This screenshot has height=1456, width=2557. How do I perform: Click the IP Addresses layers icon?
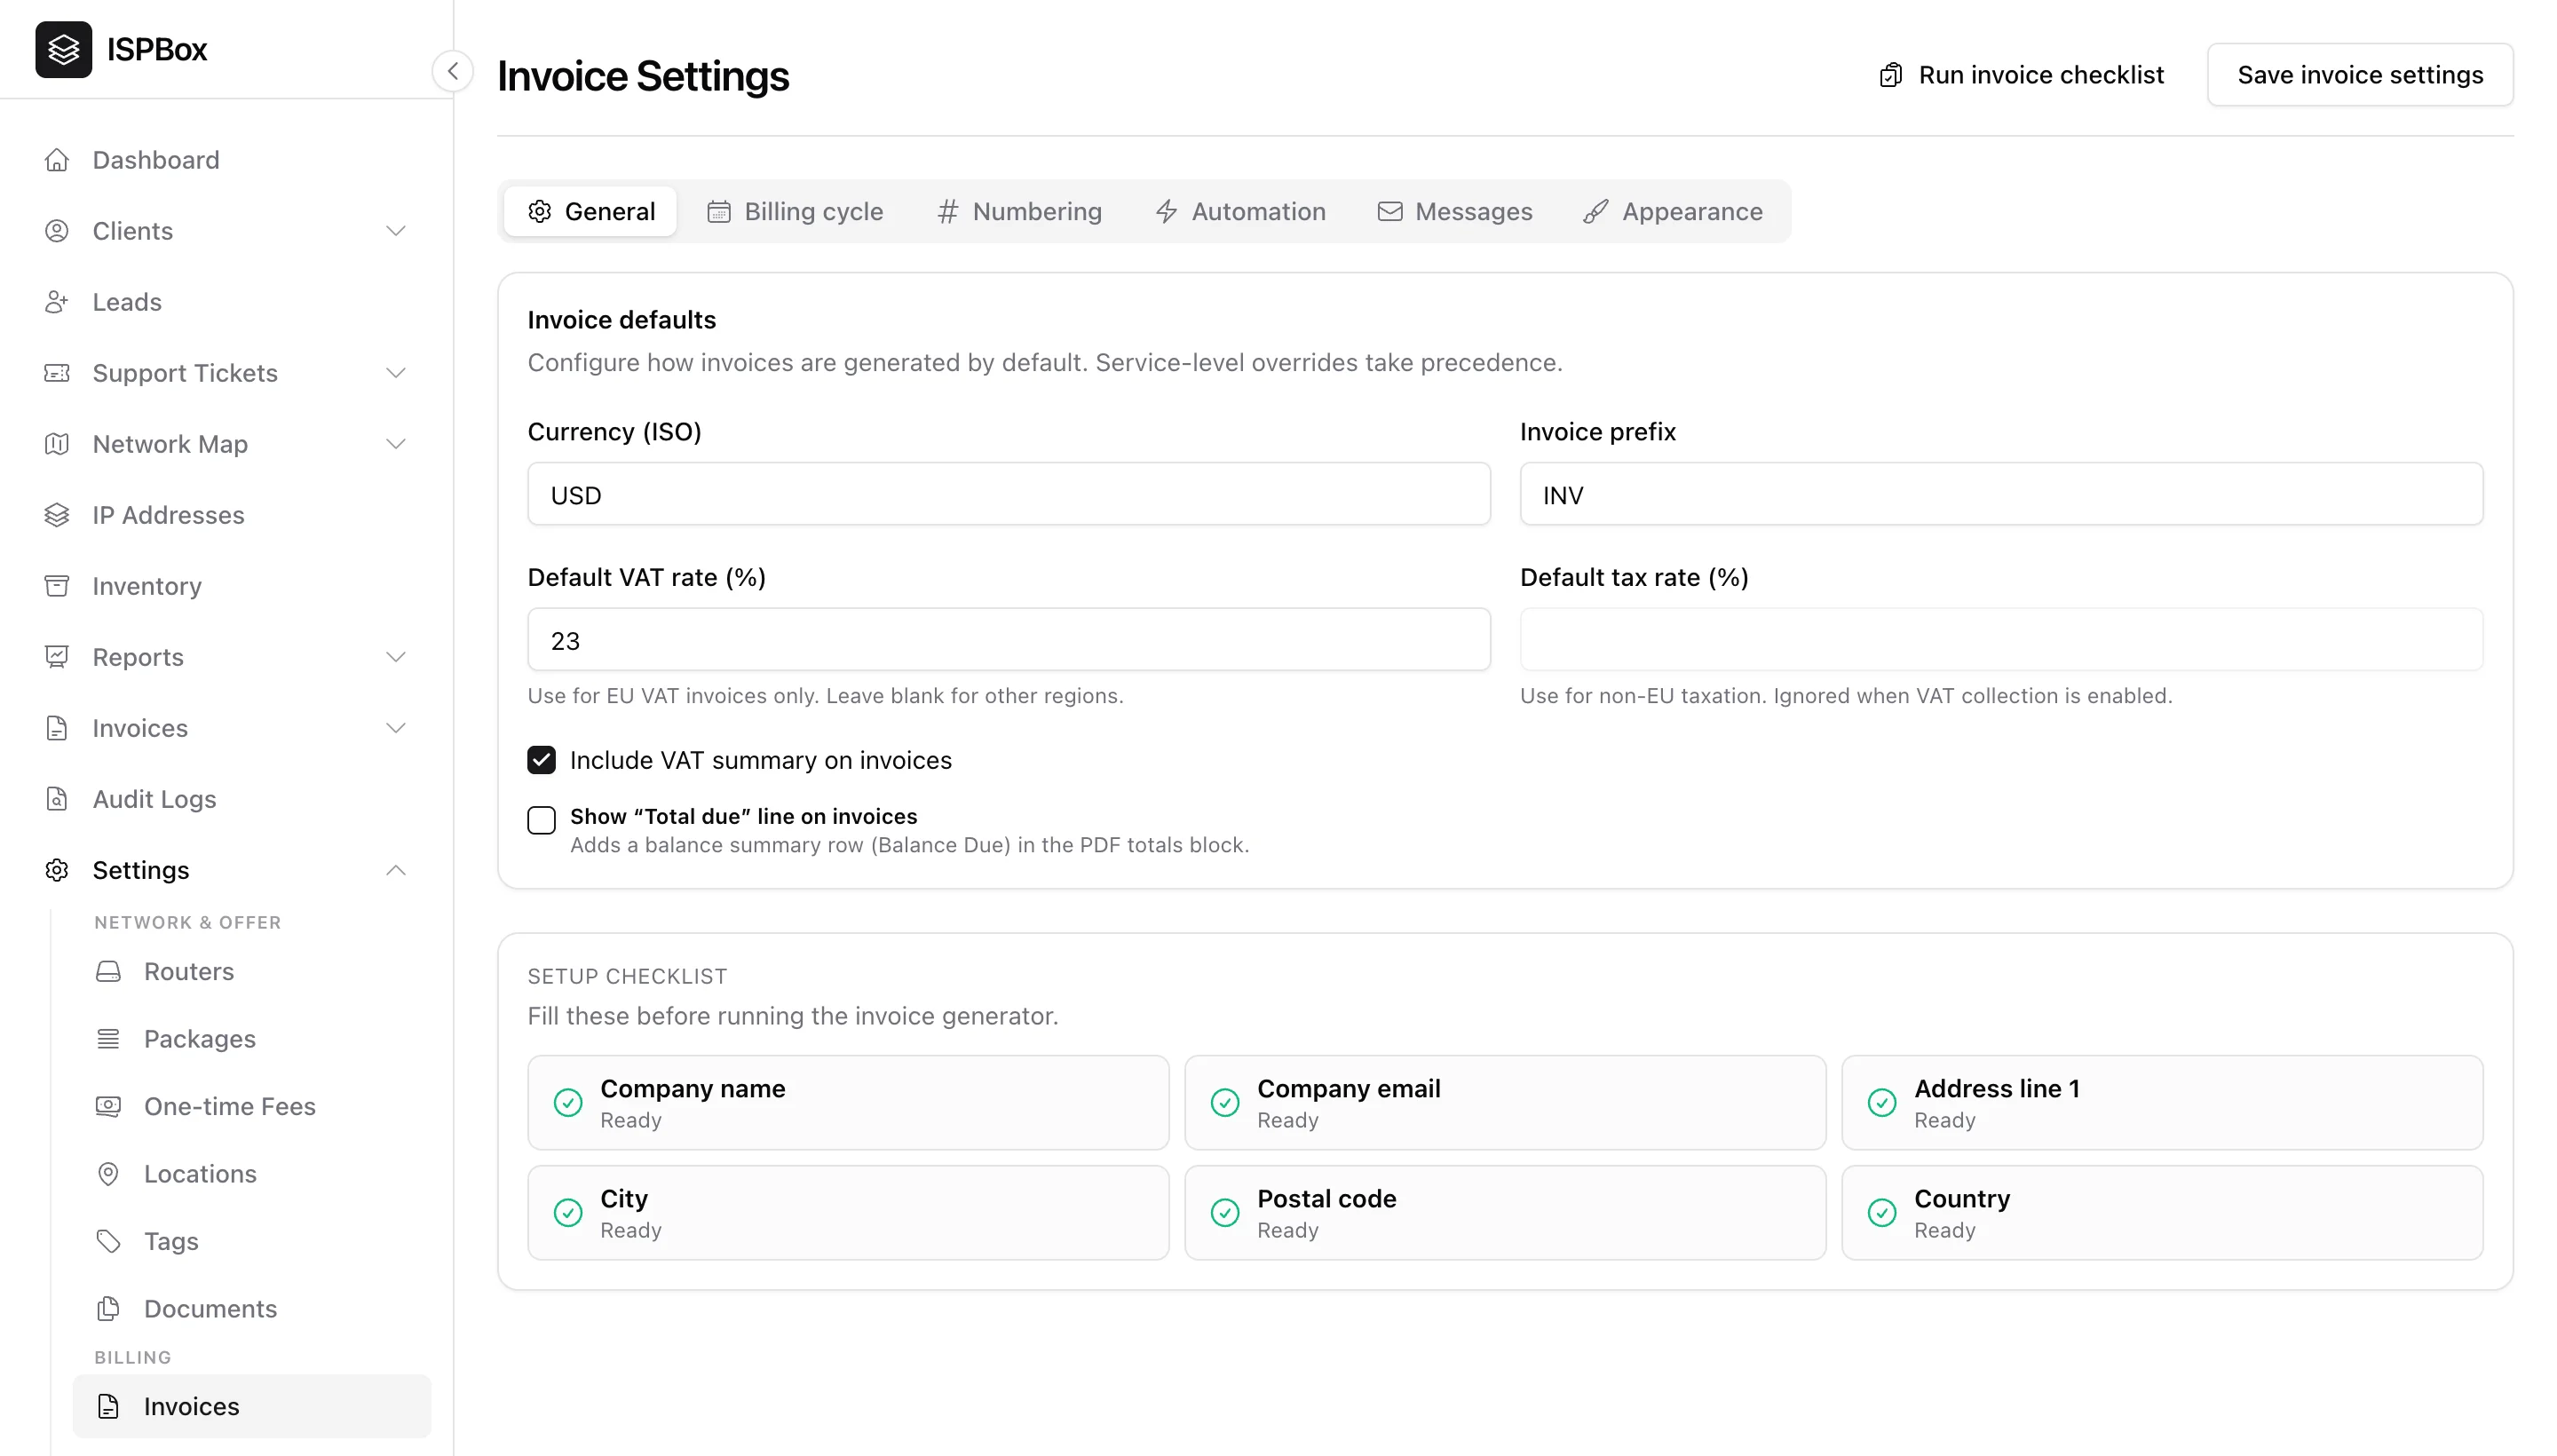(57, 515)
